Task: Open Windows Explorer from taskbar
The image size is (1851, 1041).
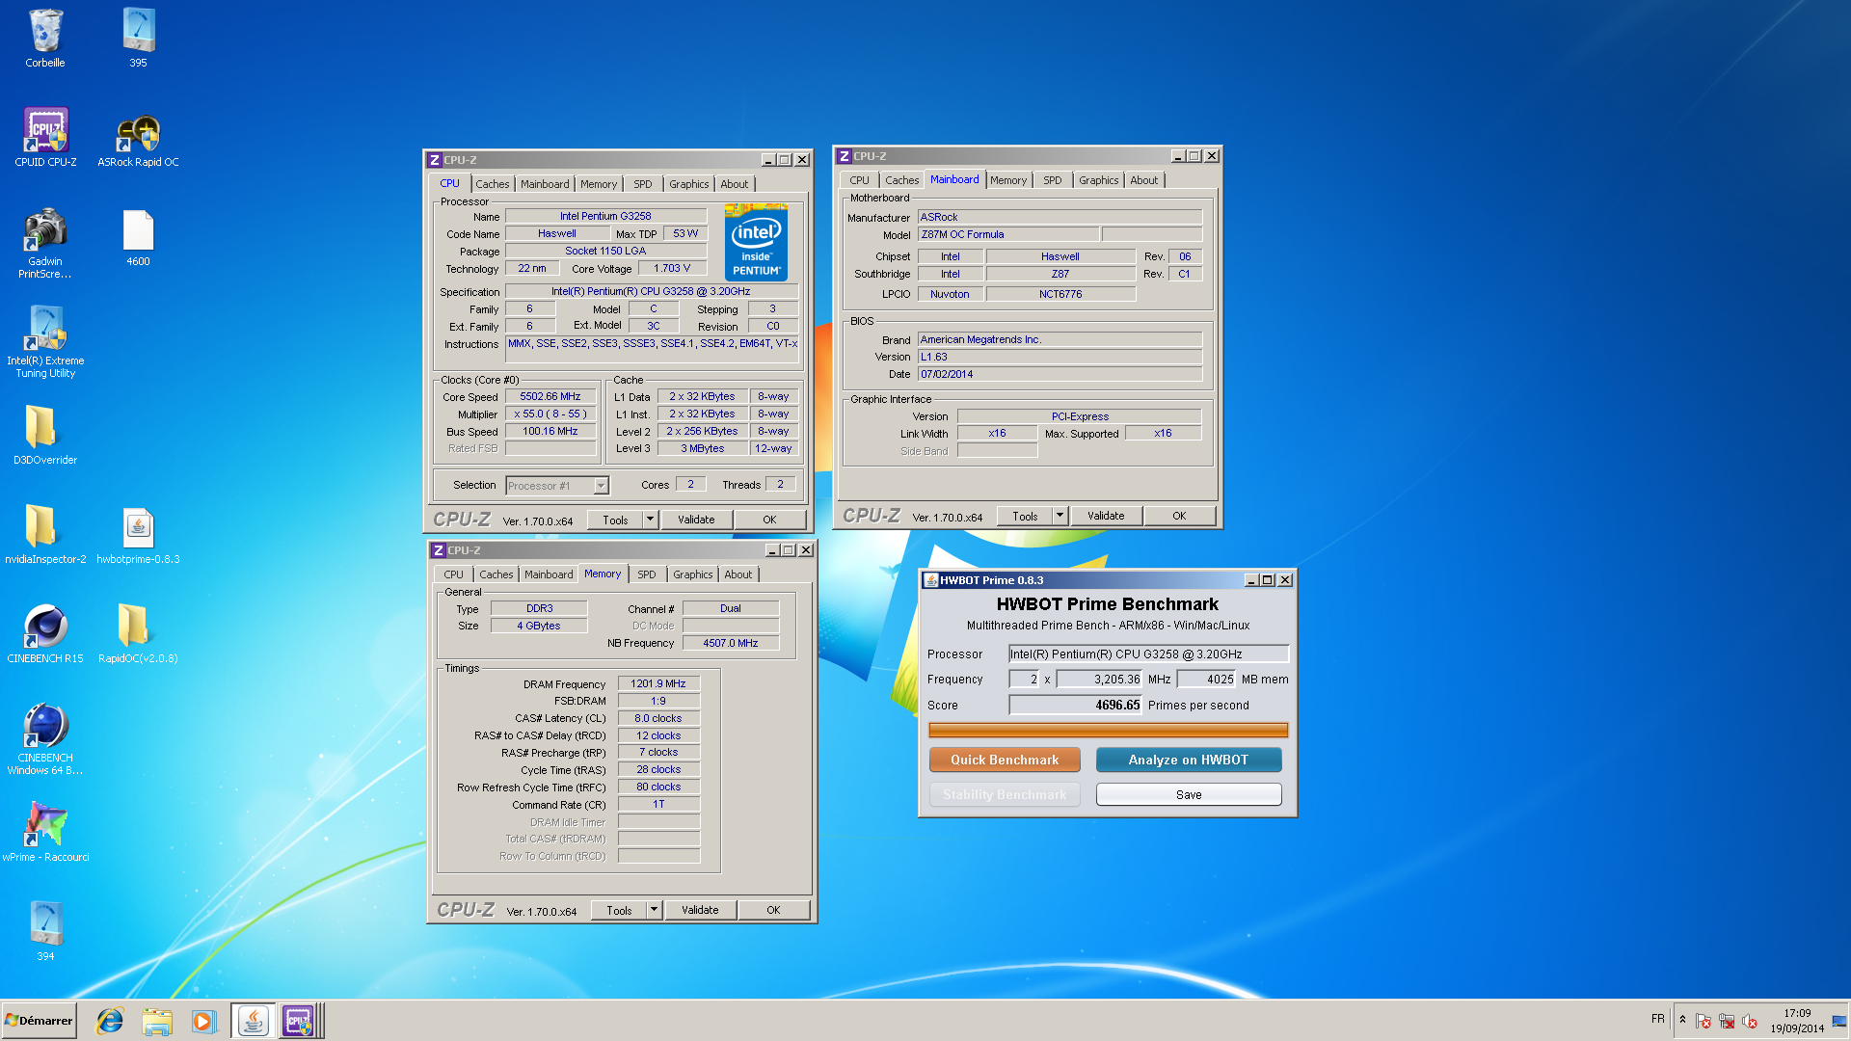Action: 156,1021
